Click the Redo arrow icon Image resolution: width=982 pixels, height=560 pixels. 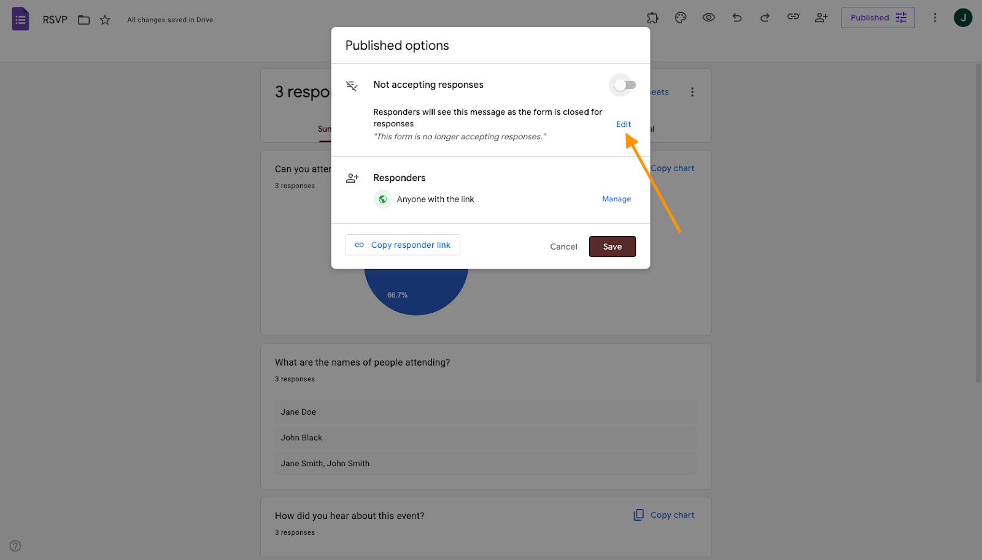pyautogui.click(x=764, y=17)
